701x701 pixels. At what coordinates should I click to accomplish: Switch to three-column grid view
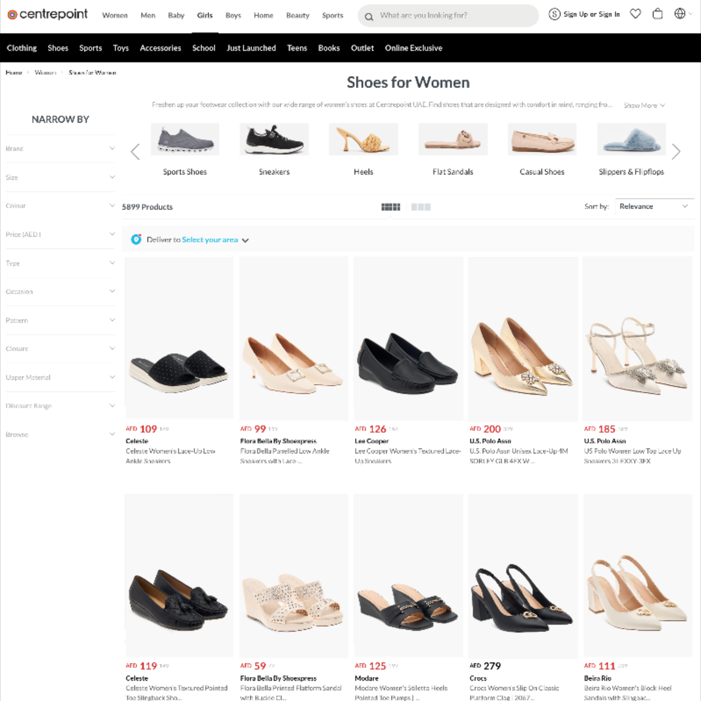pyautogui.click(x=421, y=207)
